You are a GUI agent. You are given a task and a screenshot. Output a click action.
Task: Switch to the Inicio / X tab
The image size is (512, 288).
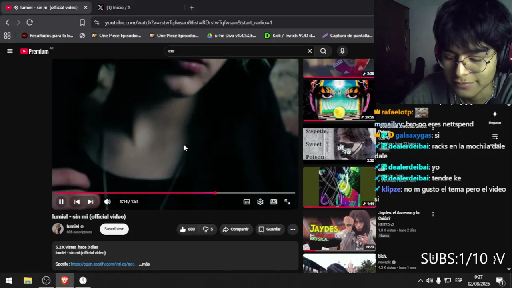[x=118, y=8]
